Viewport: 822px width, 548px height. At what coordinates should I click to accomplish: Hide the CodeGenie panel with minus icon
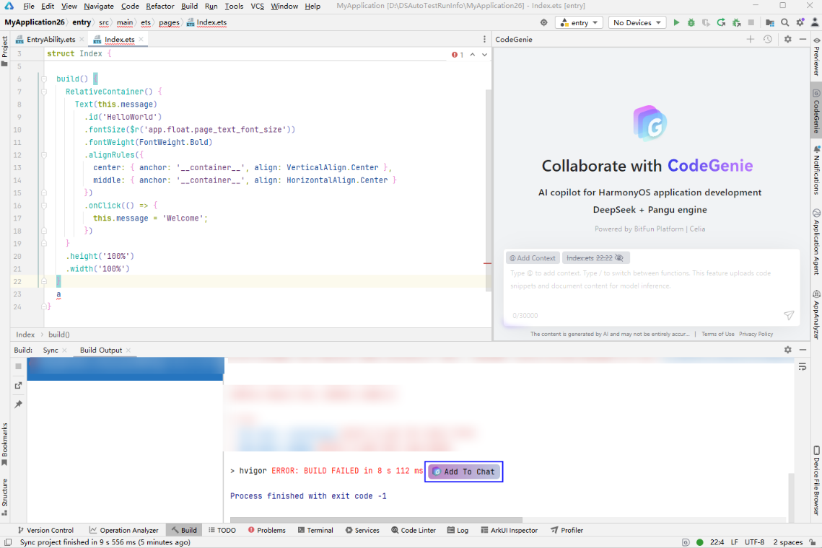(803, 39)
